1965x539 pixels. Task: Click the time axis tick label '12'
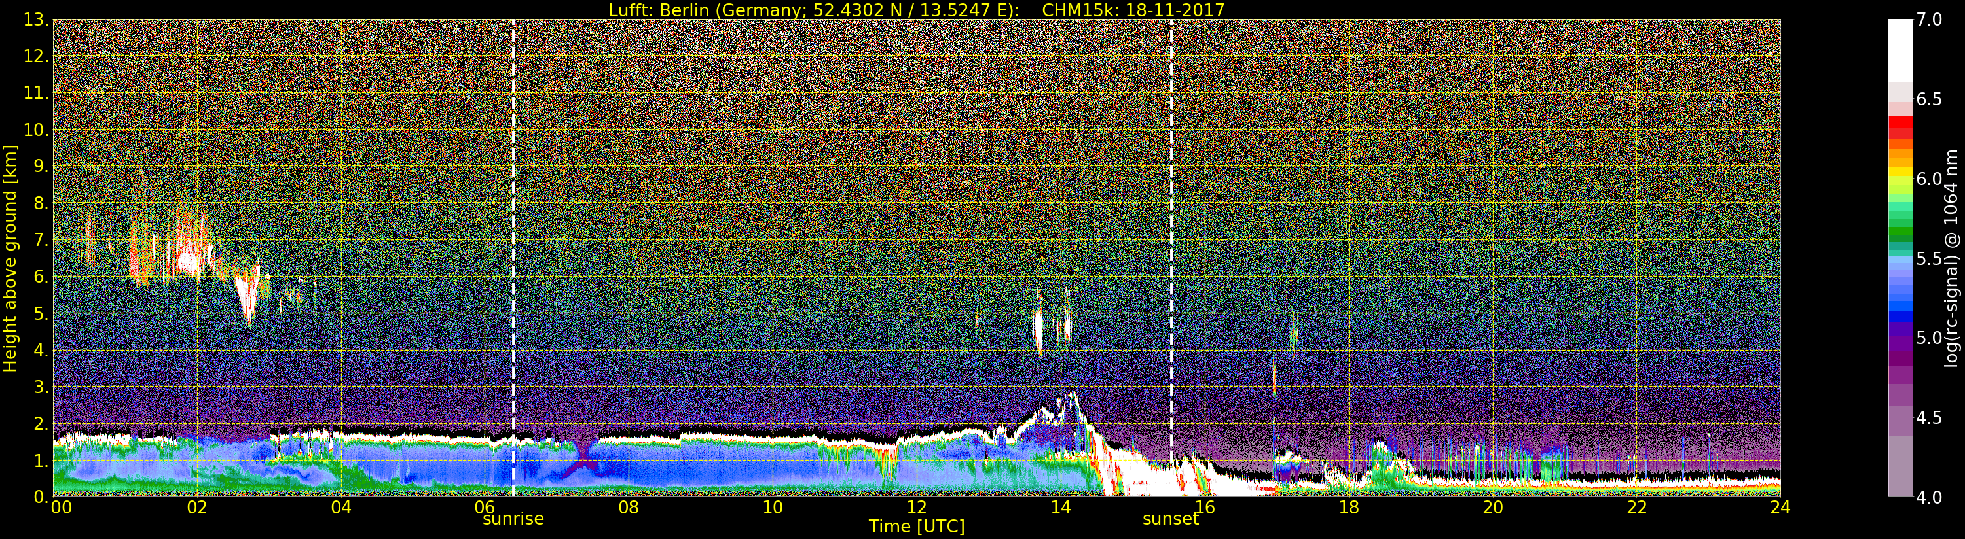(x=917, y=508)
